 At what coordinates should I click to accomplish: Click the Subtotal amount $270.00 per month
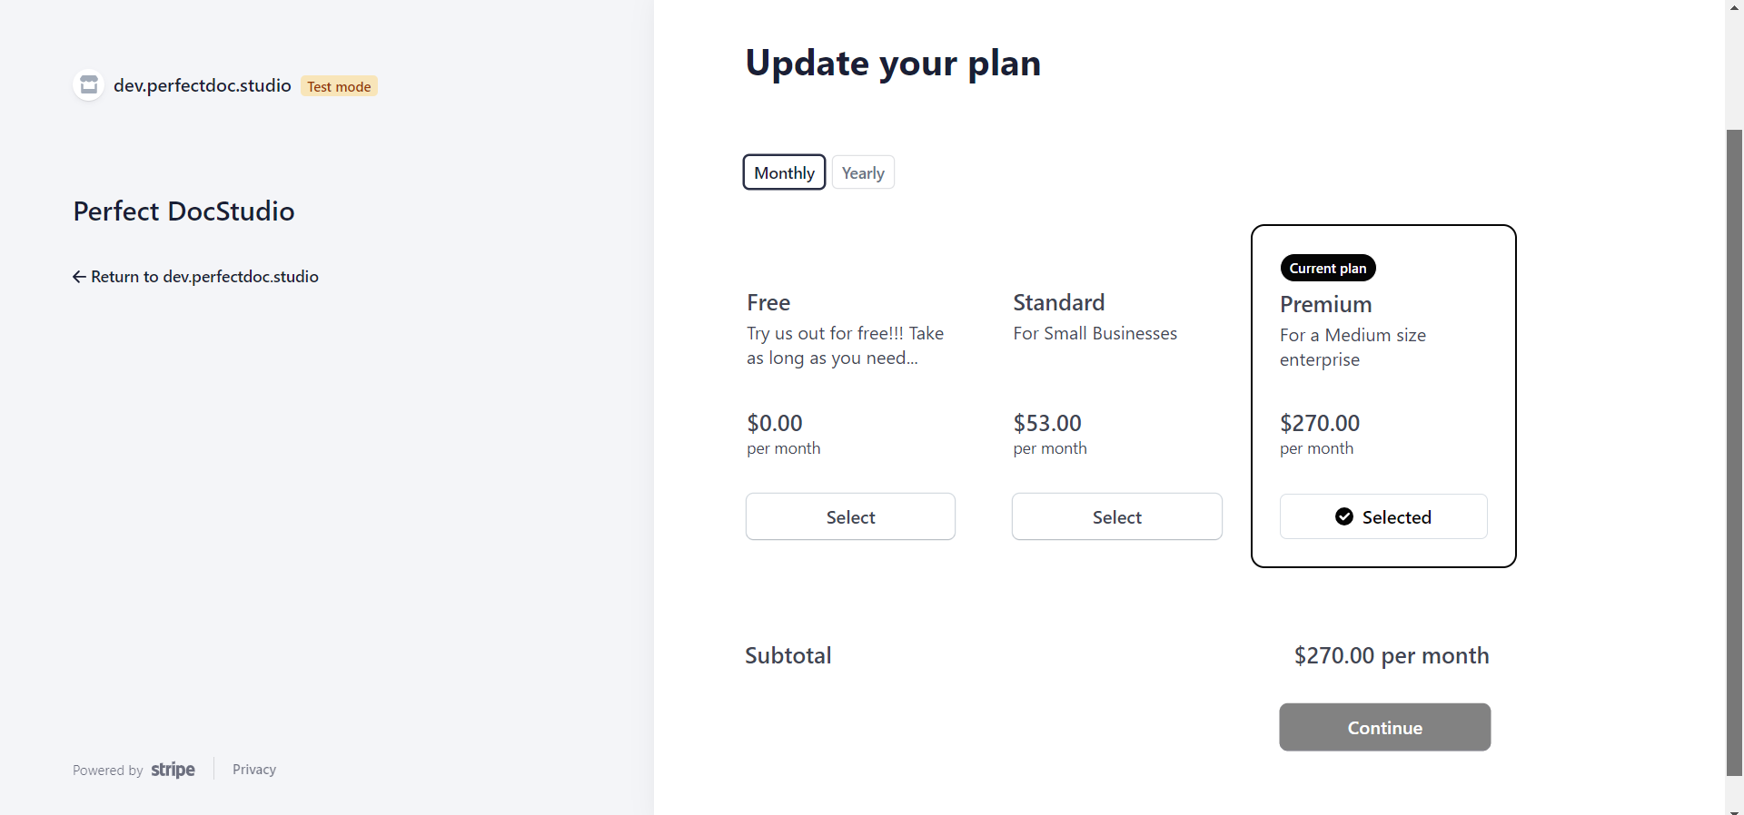[x=1391, y=655]
